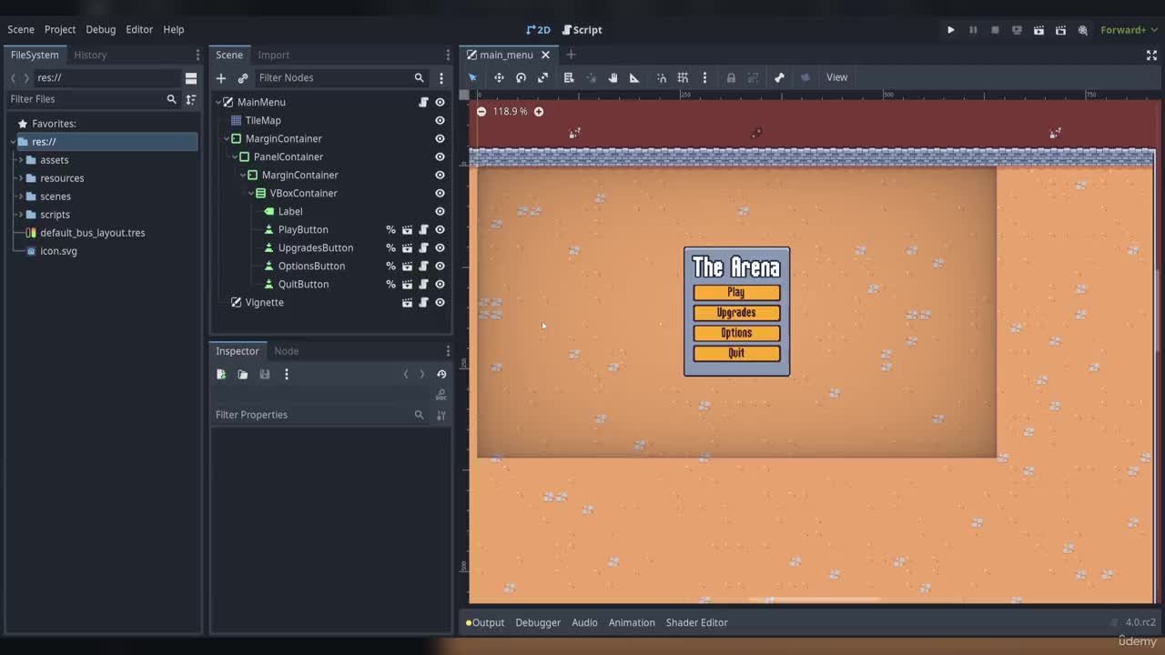Zoom out the viewport minus button

[481, 112]
